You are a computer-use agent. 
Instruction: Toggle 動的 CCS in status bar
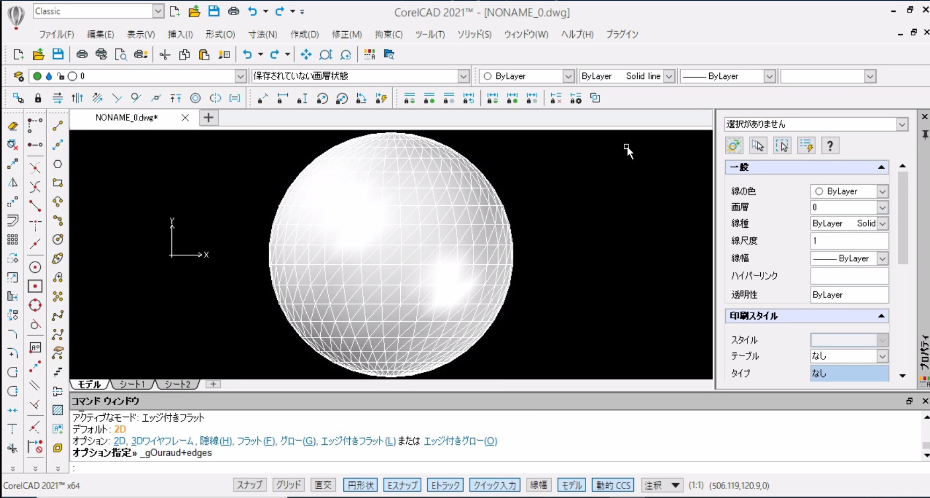(613, 485)
